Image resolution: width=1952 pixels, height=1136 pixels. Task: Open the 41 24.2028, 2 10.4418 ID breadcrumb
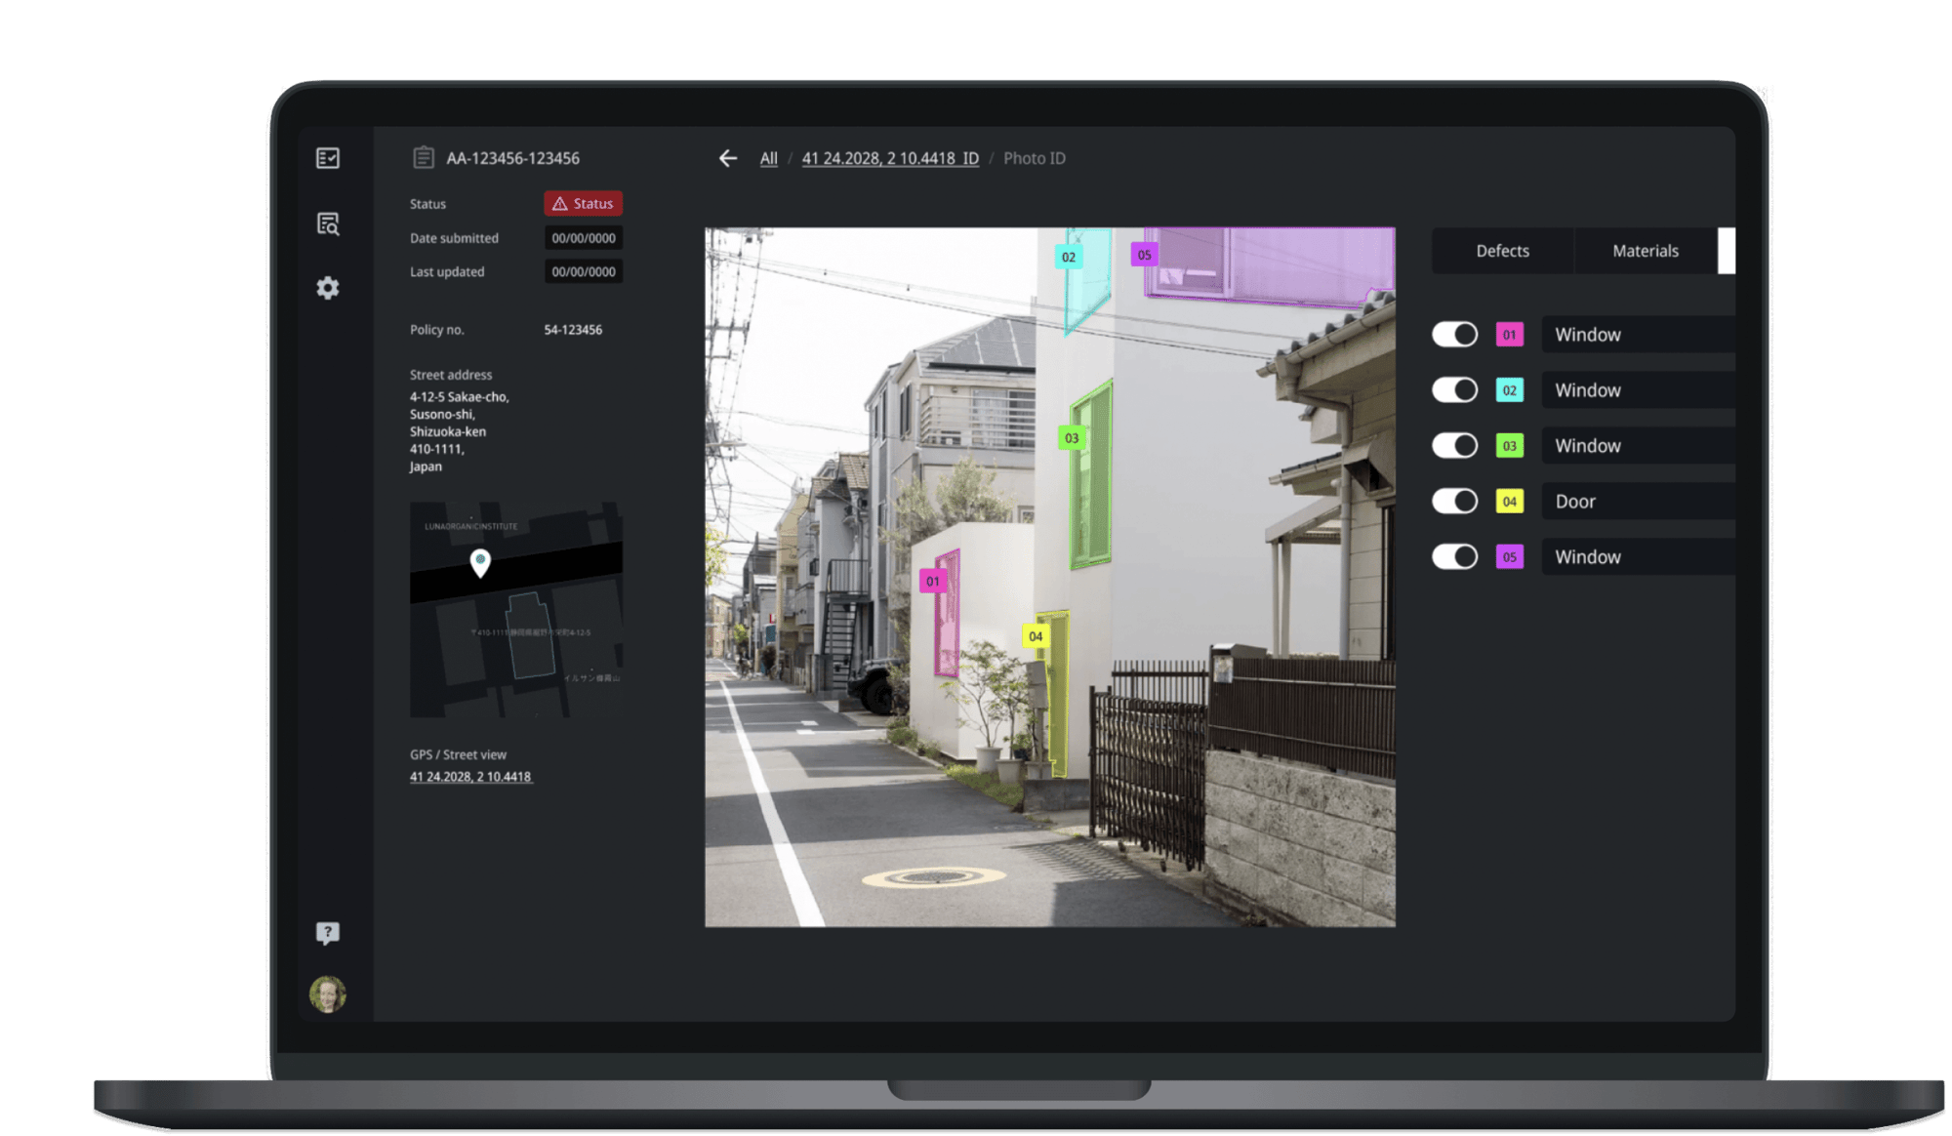pos(890,158)
